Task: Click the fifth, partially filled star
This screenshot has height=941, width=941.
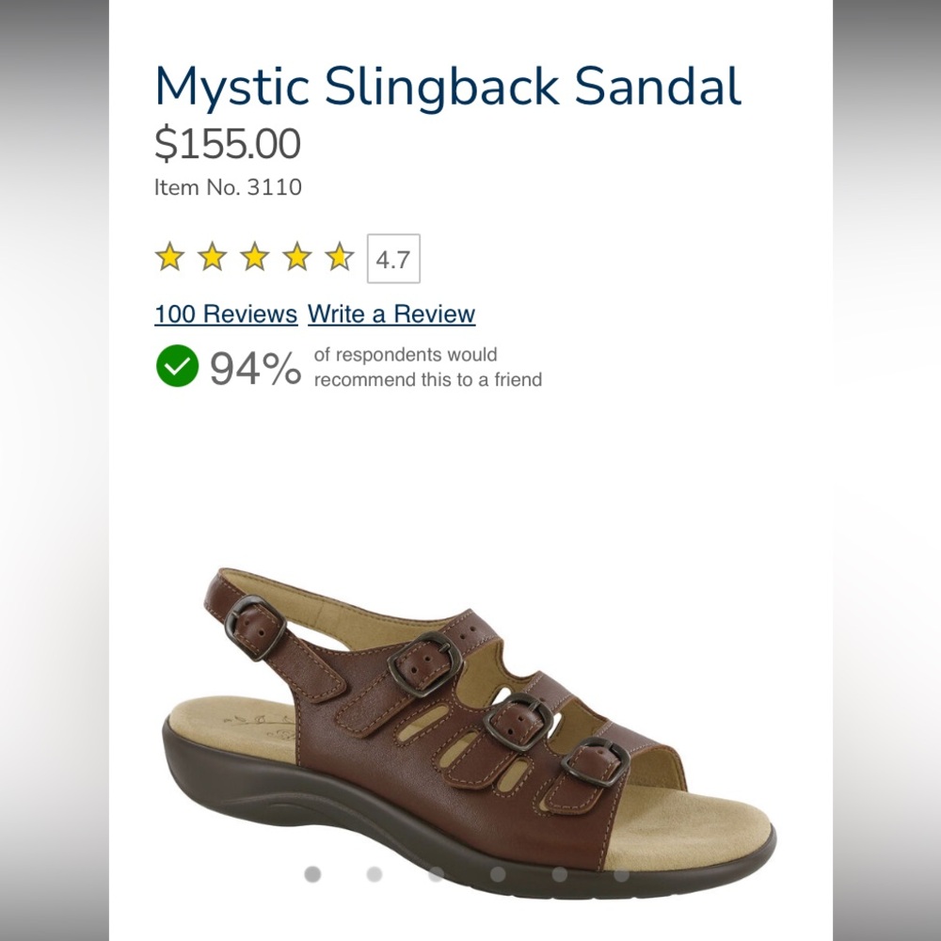Action: (x=338, y=255)
